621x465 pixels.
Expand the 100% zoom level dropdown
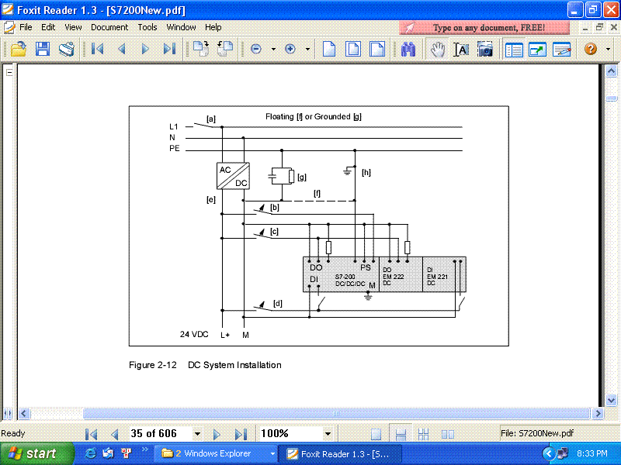(328, 434)
